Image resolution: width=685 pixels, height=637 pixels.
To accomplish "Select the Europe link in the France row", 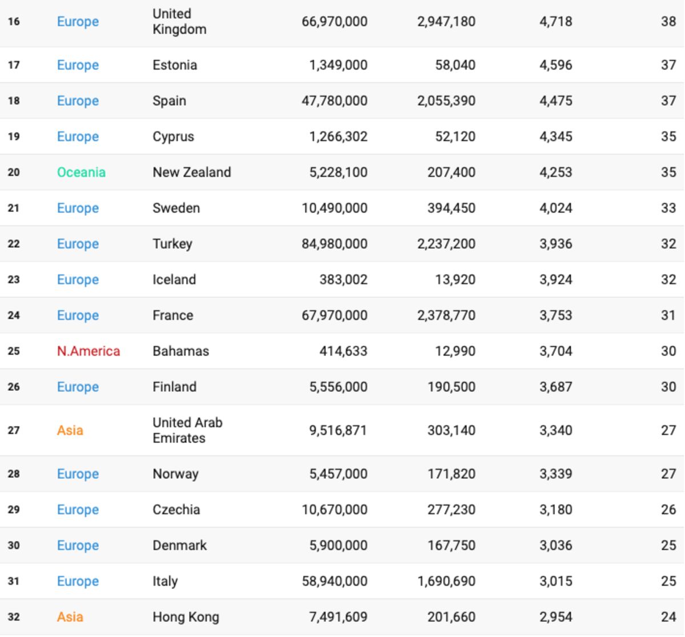I will (x=78, y=315).
